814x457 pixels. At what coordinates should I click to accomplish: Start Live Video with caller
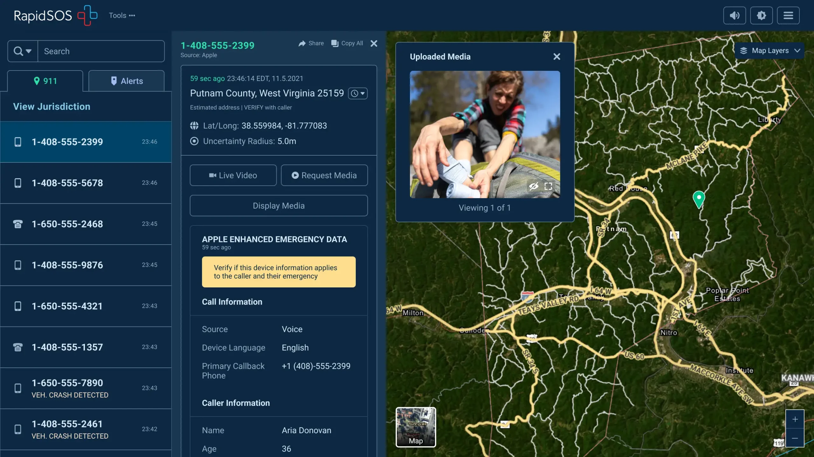pyautogui.click(x=233, y=175)
